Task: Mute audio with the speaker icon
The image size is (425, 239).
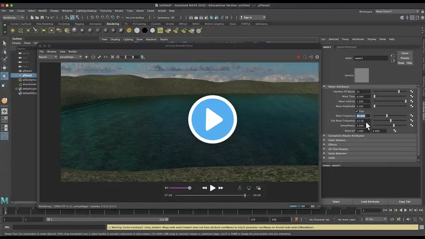Action: coord(166,188)
